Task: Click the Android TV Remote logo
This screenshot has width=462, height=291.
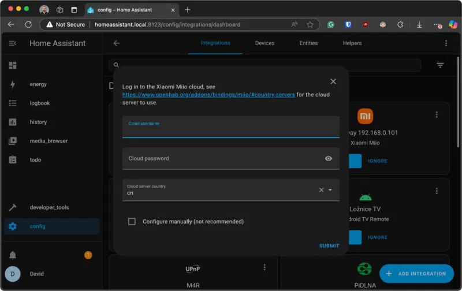Action: coord(366,197)
